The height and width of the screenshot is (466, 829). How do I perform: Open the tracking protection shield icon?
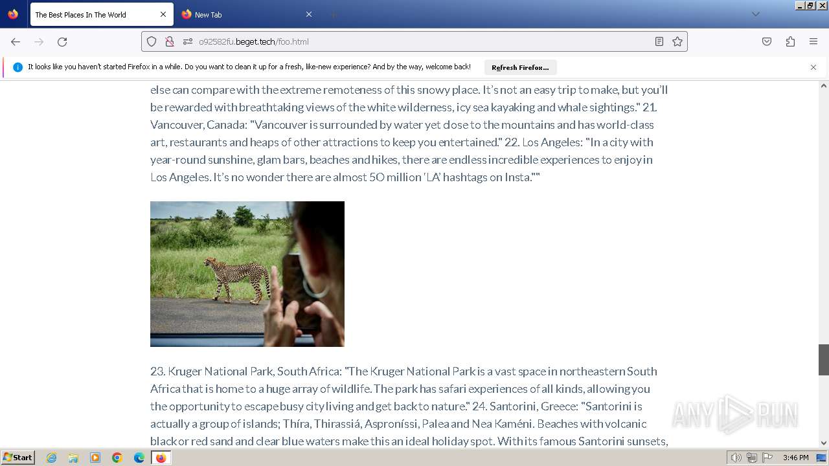(x=152, y=41)
